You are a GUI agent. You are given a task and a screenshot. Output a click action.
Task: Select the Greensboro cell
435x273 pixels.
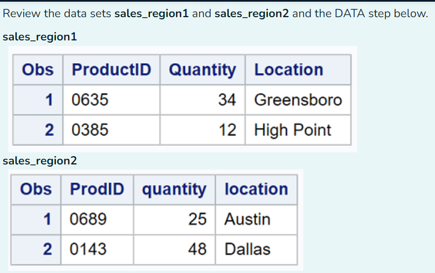[298, 100]
